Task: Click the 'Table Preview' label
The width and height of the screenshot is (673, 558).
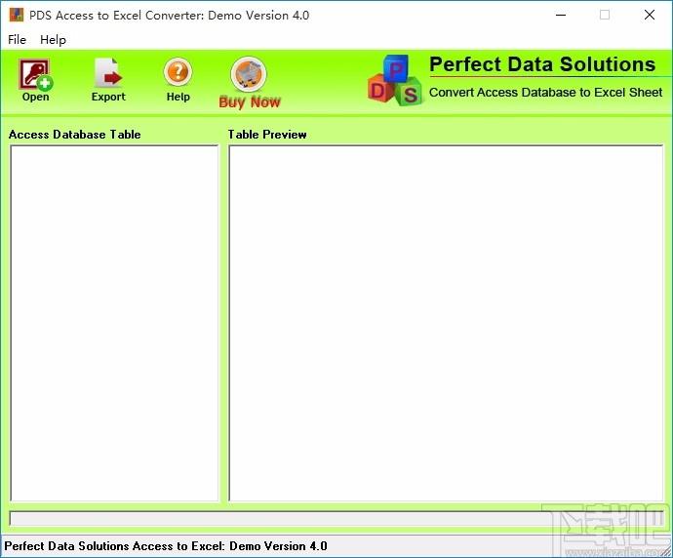Action: (267, 135)
